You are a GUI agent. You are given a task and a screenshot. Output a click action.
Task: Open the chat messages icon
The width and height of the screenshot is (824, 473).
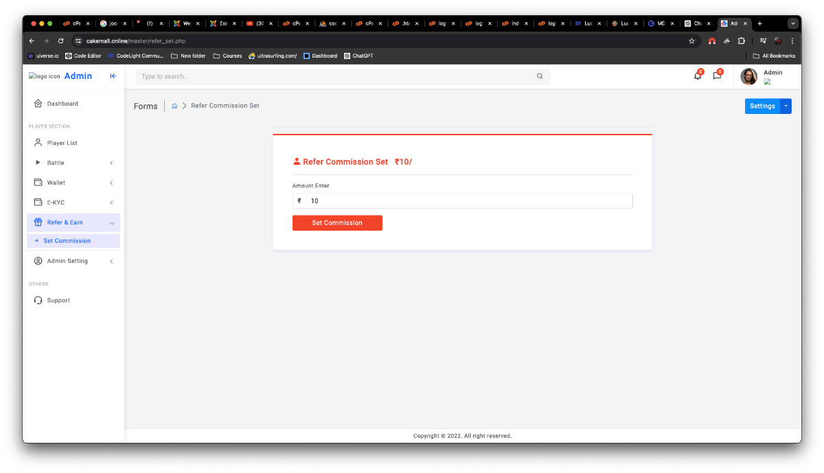[717, 76]
